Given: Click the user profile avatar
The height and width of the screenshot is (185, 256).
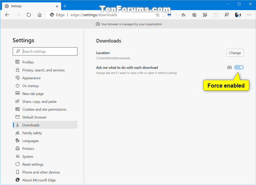Looking at the screenshot, I should click(x=238, y=15).
